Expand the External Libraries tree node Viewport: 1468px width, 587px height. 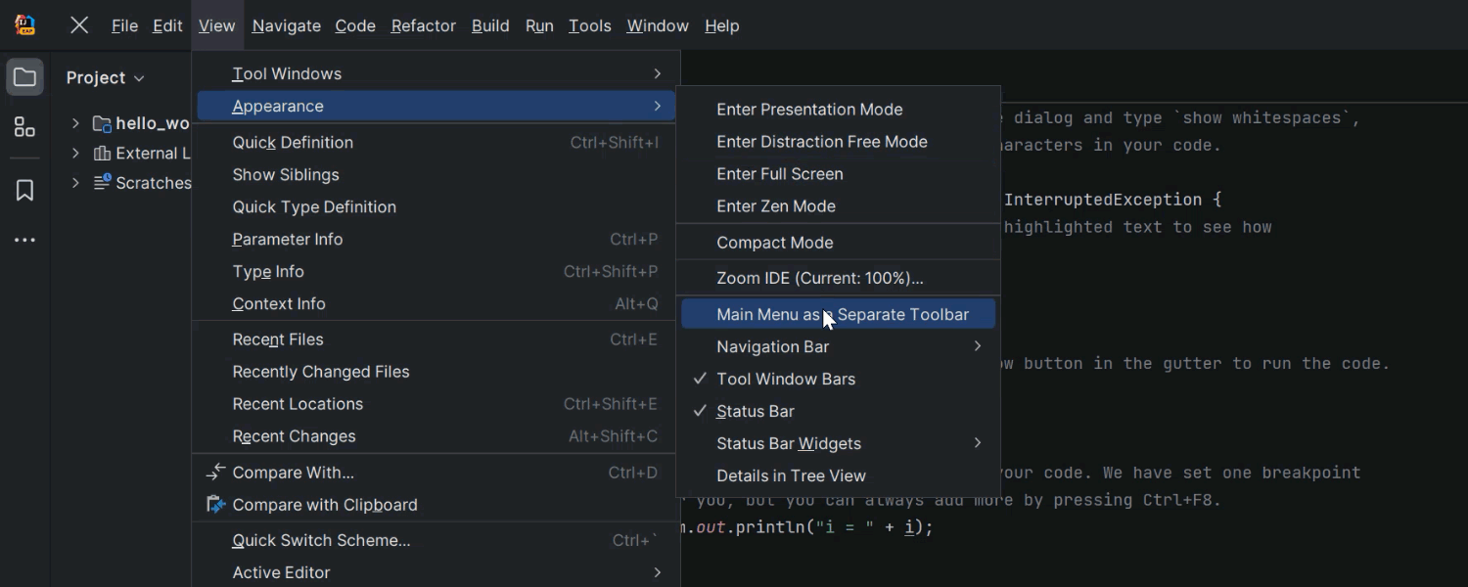(75, 154)
